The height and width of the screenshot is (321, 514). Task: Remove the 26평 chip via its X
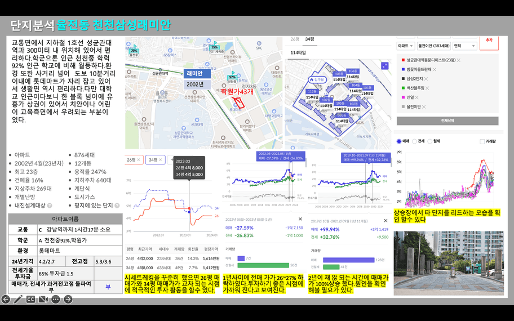(x=139, y=160)
